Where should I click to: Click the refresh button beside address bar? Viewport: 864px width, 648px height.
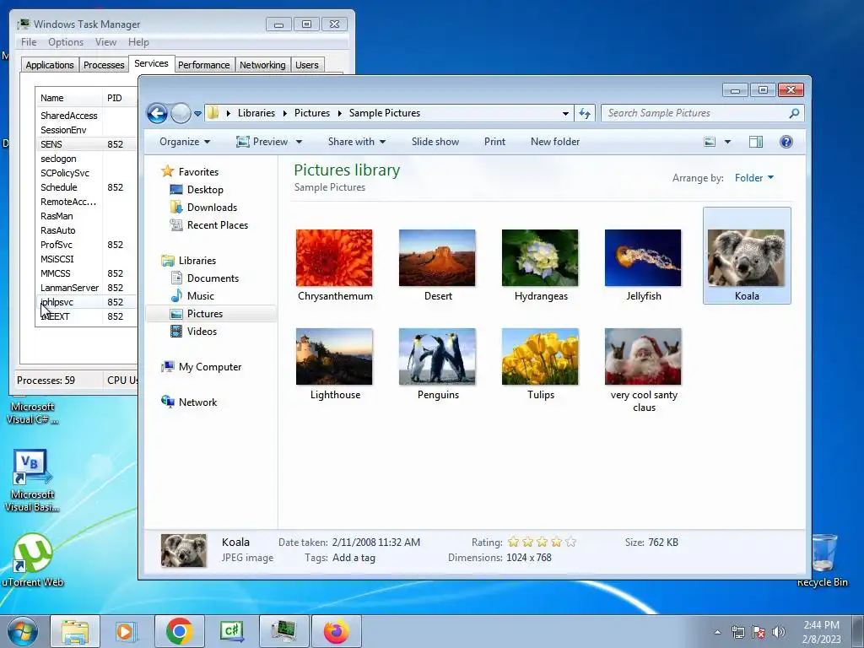585,114
